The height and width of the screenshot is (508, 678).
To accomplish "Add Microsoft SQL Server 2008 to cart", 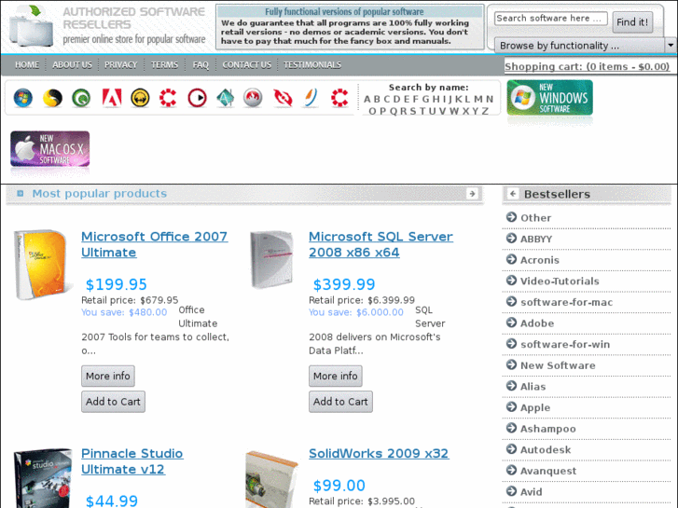I will coord(340,402).
